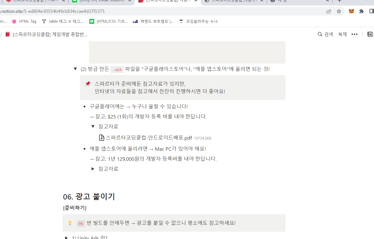Click the red book breadcrumb icon
The width and height of the screenshot is (374, 239).
[8, 34]
